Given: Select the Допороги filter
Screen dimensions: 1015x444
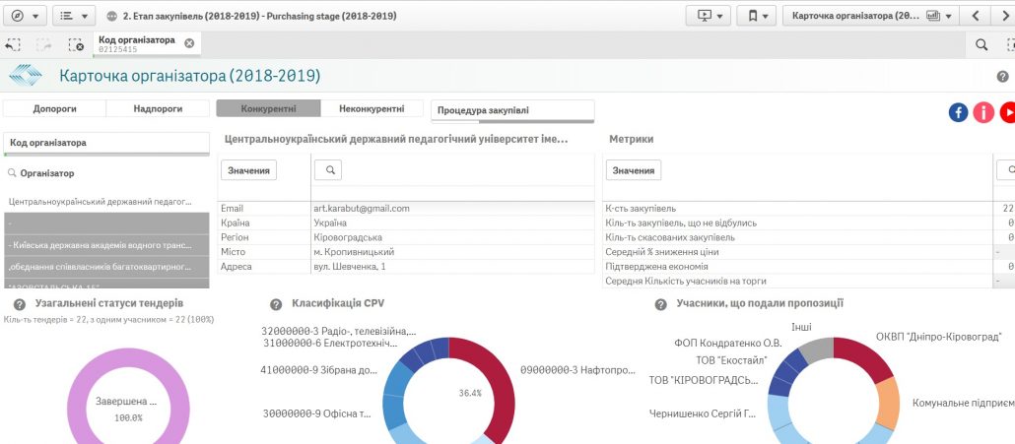Looking at the screenshot, I should (54, 108).
